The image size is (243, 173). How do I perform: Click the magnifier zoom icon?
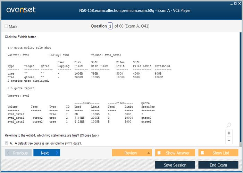[229, 125]
